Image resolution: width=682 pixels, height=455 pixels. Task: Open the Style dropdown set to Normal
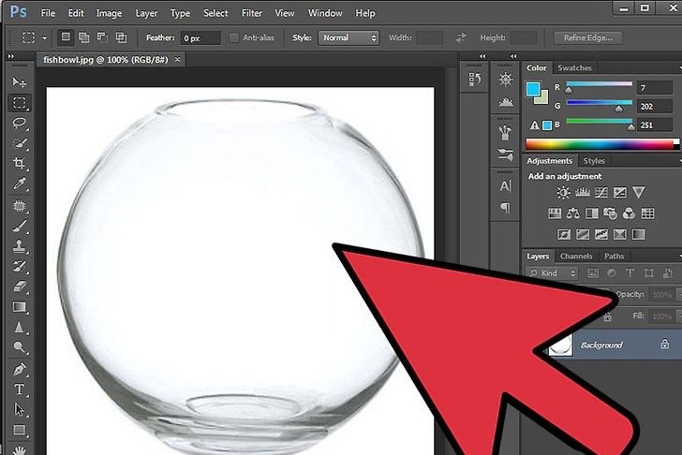pos(348,38)
